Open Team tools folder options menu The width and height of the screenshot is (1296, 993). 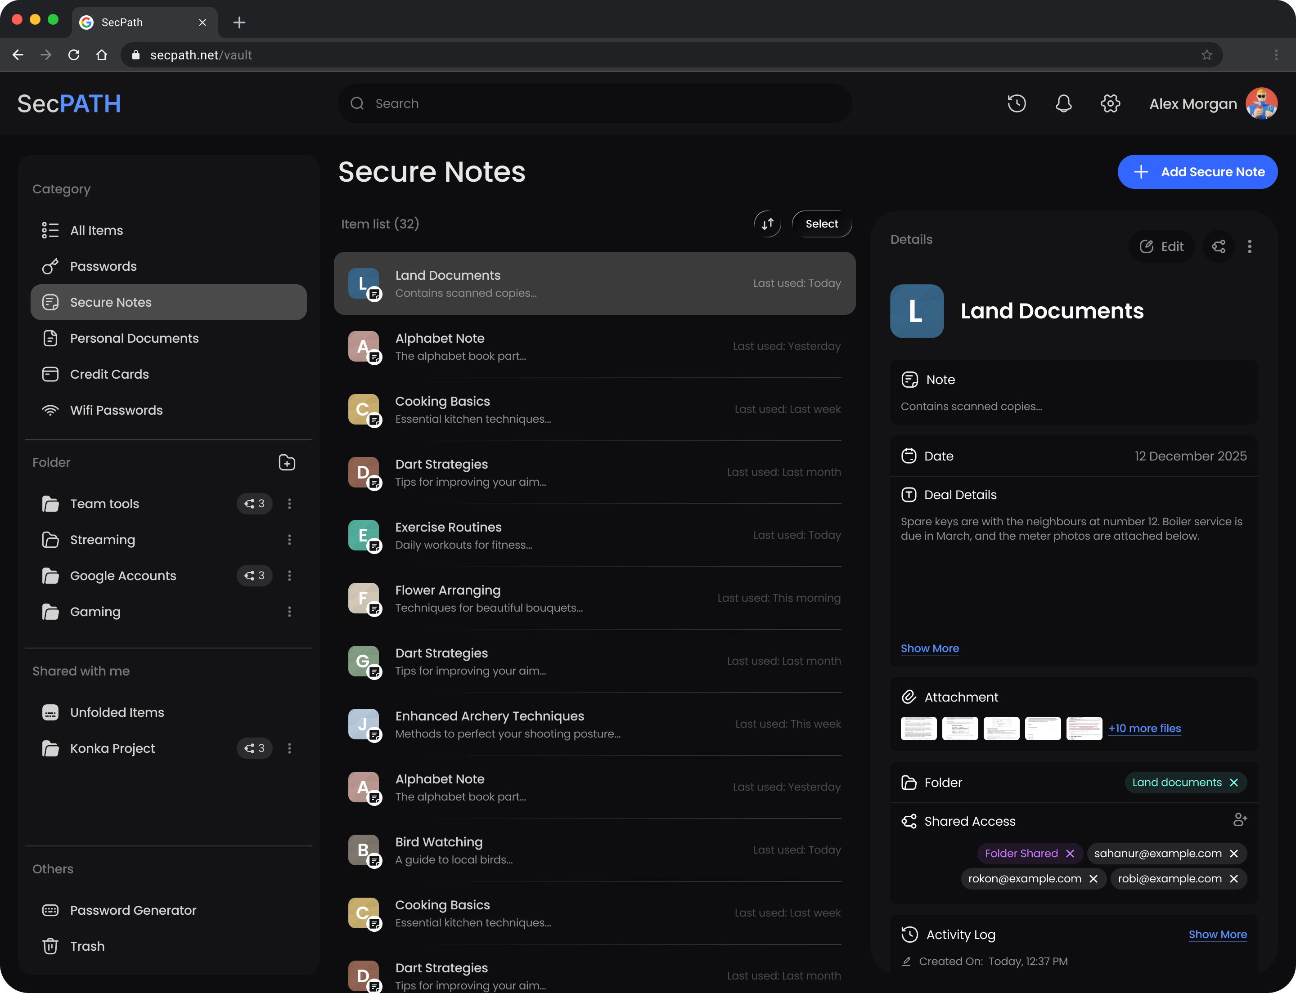tap(289, 504)
